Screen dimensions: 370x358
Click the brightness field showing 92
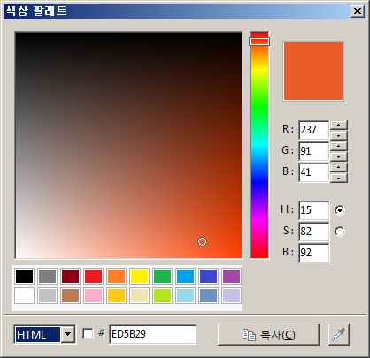314,253
